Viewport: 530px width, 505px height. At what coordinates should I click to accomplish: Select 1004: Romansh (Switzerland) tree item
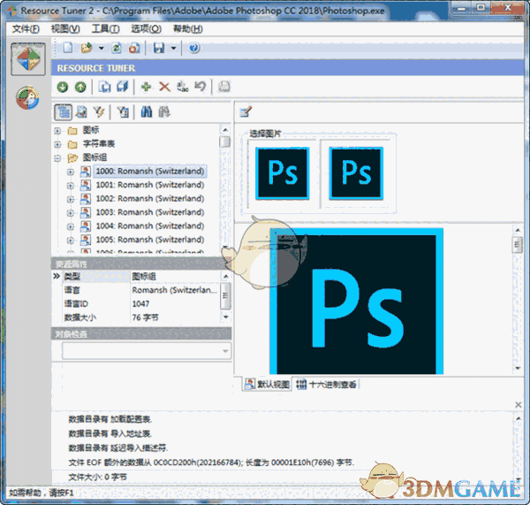[x=150, y=226]
